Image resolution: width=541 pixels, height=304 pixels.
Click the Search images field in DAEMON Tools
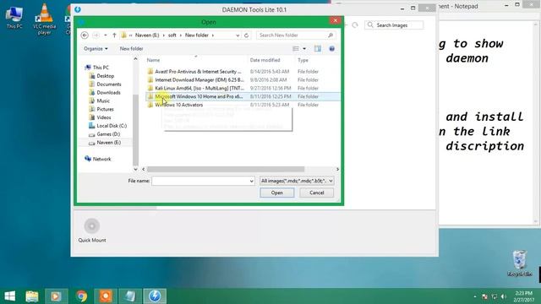tap(394, 25)
